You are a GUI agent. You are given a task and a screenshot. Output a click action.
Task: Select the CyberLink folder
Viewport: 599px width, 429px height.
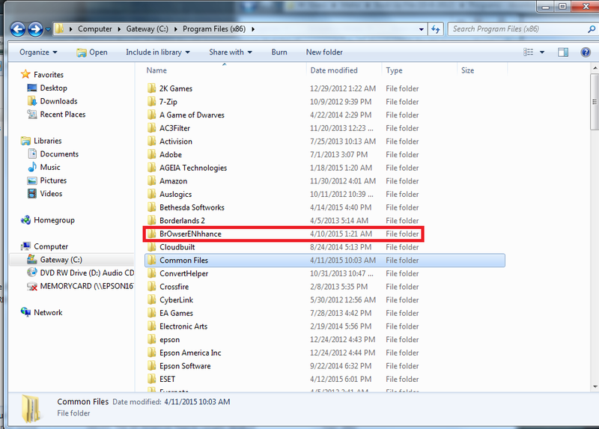click(325, 300)
